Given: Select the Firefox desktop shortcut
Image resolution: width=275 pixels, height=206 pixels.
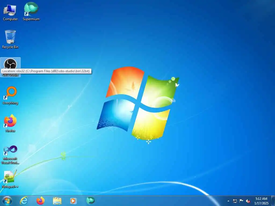Looking at the screenshot, I should pos(10,123).
